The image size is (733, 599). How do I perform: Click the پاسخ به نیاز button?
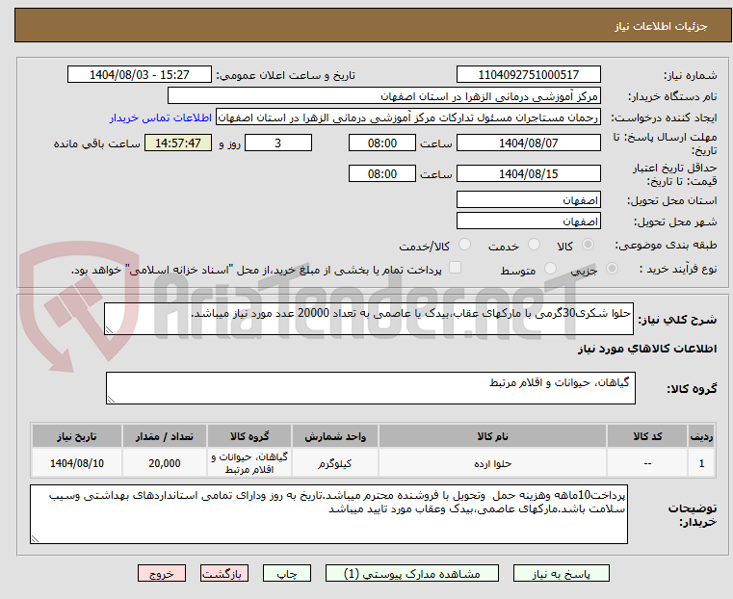[561, 573]
